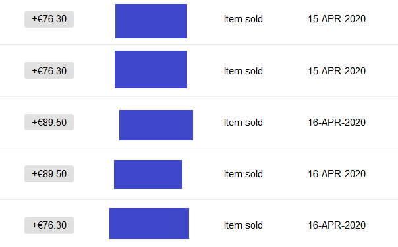Click the +€76.30 badge dated 16-APR-2020

pos(49,225)
